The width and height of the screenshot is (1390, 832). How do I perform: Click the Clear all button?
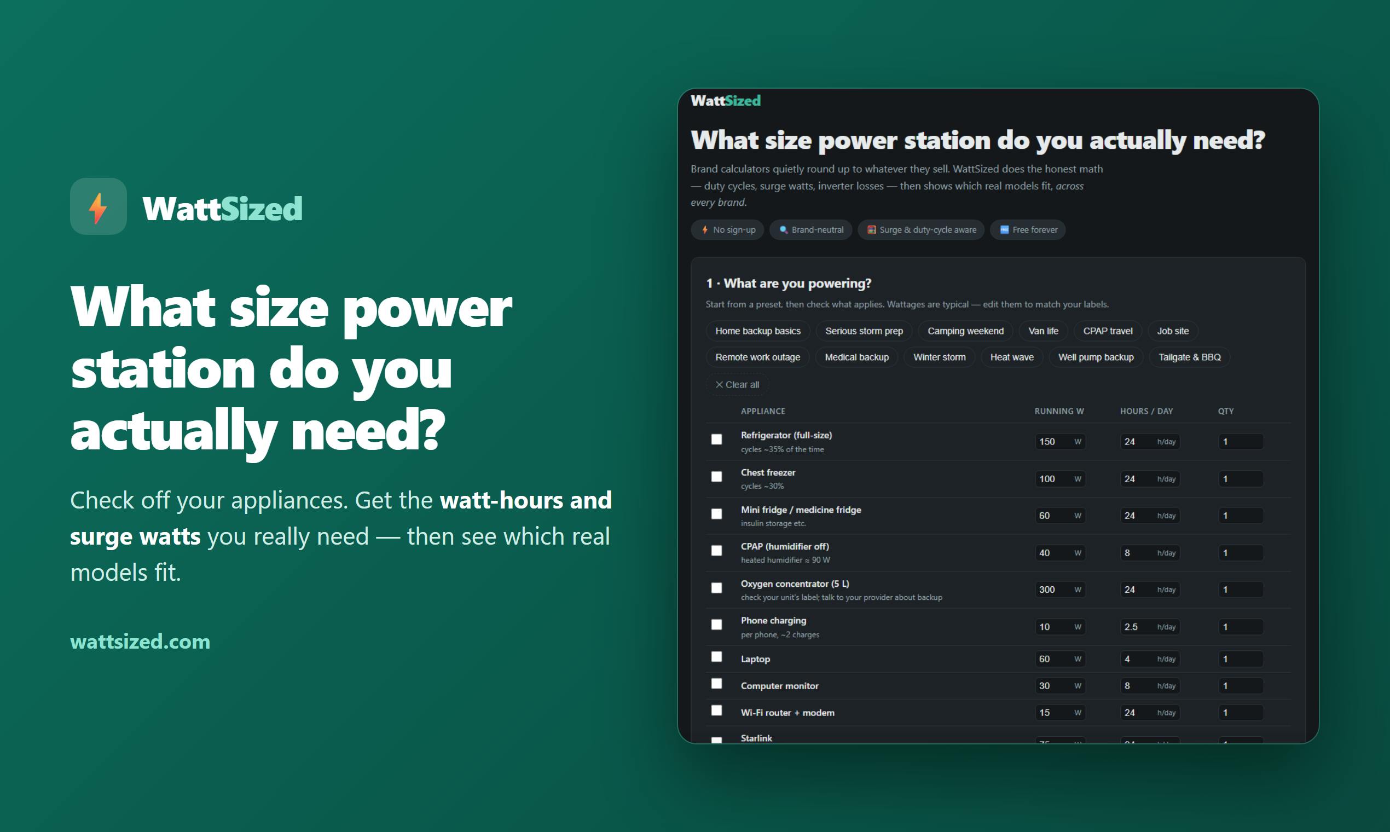[737, 385]
